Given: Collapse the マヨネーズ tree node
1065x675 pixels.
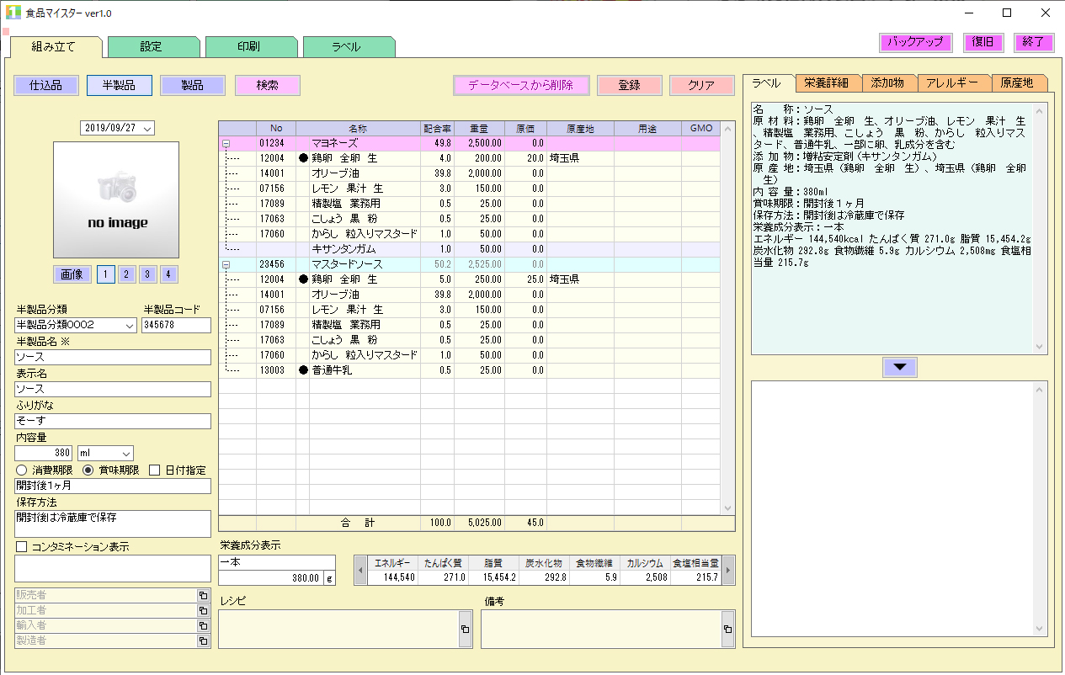Looking at the screenshot, I should 226,144.
